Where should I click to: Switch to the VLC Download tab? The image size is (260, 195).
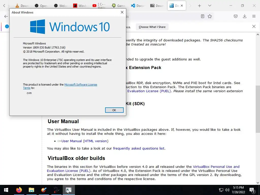click(x=22, y=6)
